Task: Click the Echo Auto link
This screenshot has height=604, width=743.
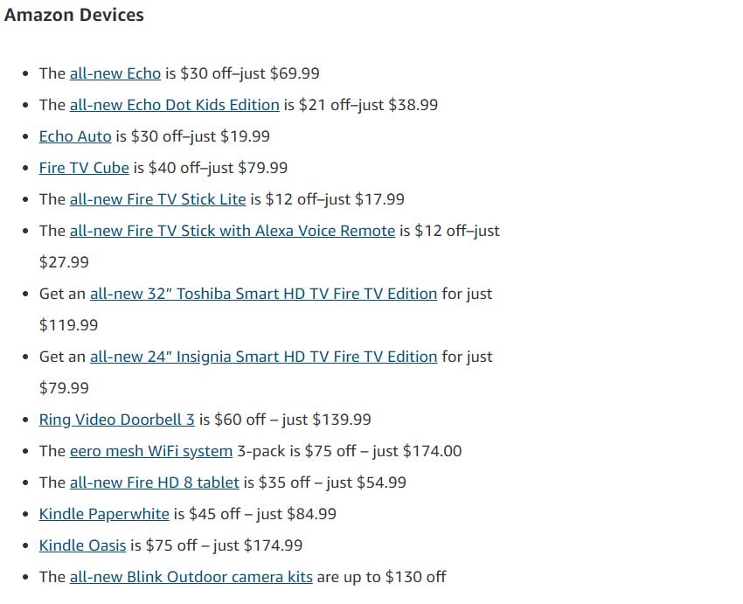Action: (x=75, y=136)
